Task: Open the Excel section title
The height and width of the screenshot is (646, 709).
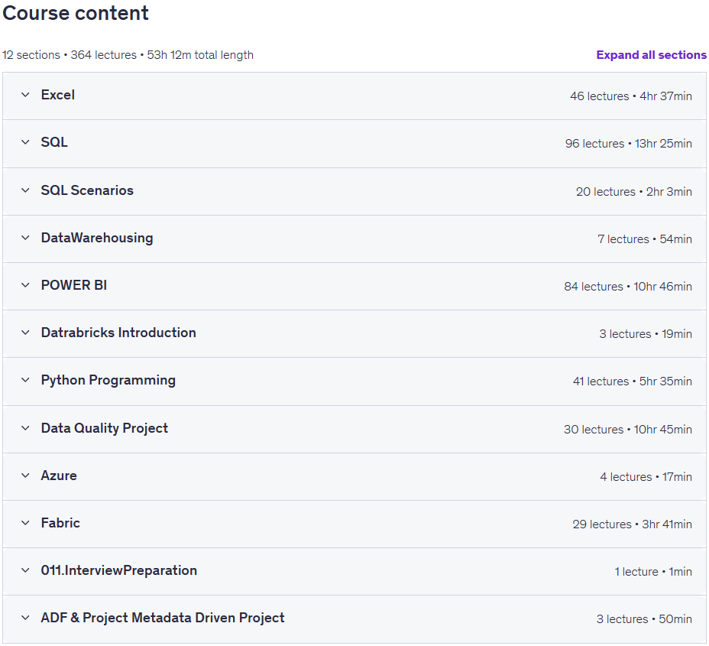Action: (58, 95)
